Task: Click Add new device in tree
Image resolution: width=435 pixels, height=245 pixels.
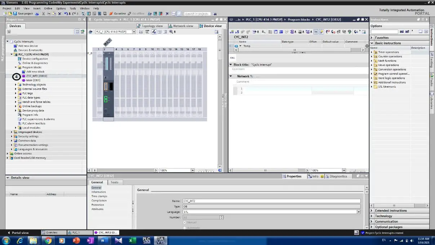Action: [x=28, y=46]
